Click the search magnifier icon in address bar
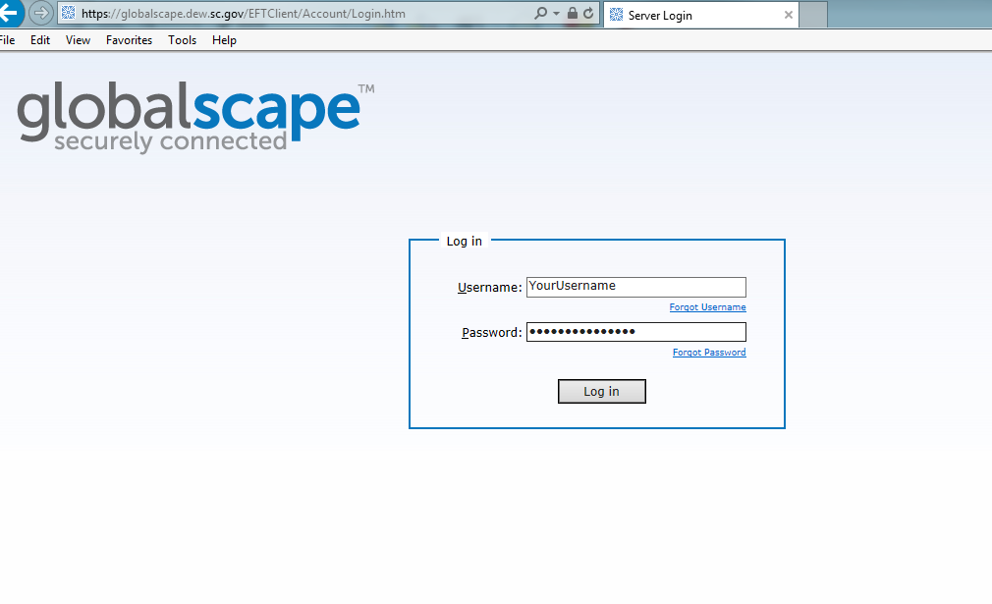The width and height of the screenshot is (992, 604). click(540, 15)
